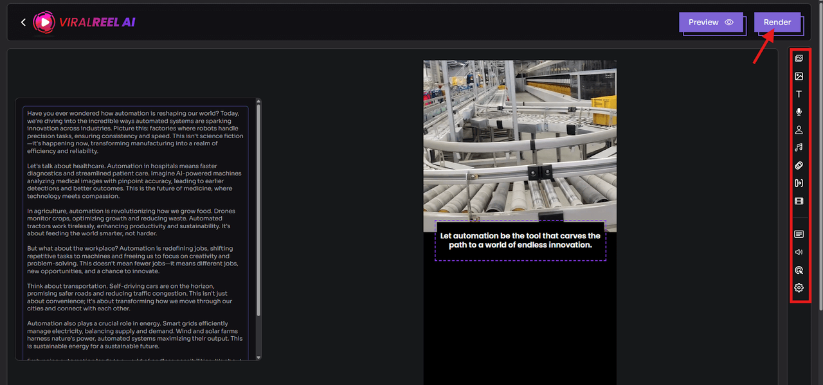This screenshot has height=385, width=823.
Task: Open the microphone voiceover tool
Action: (799, 112)
